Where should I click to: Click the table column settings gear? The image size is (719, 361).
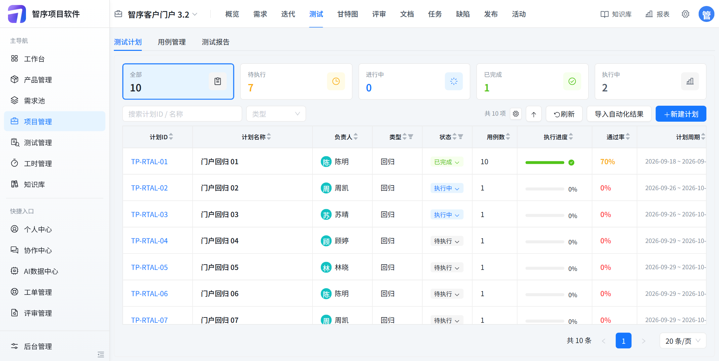tap(516, 114)
